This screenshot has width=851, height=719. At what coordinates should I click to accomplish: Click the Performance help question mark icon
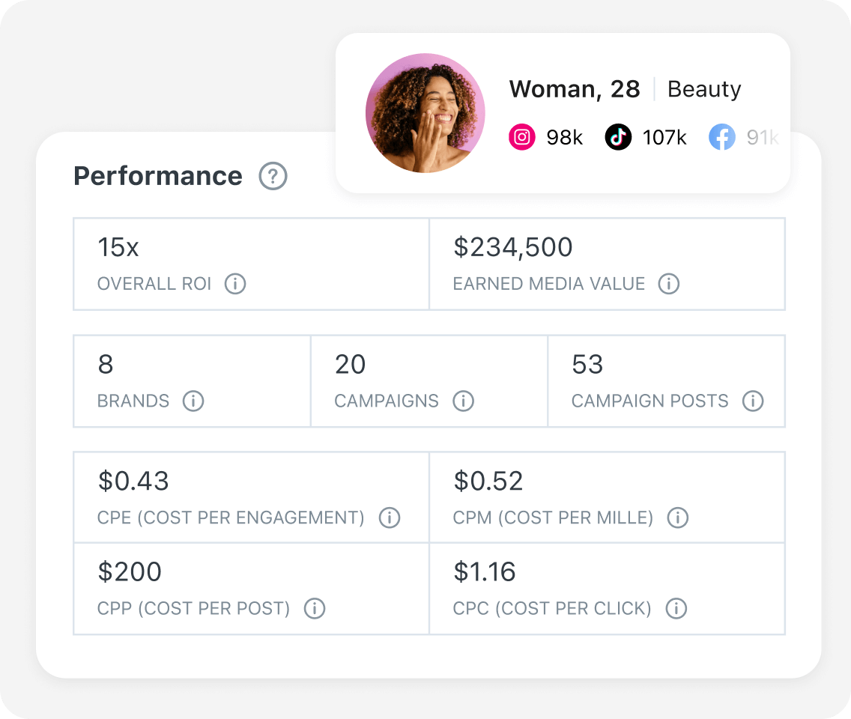click(x=273, y=177)
